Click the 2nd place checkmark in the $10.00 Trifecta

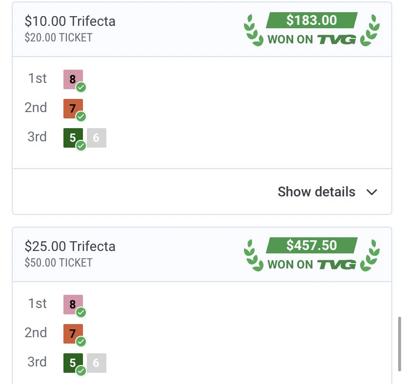[x=81, y=116]
